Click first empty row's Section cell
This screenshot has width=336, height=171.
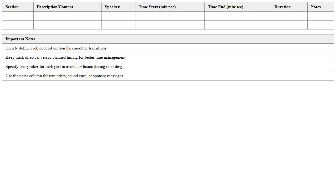pos(18,14)
